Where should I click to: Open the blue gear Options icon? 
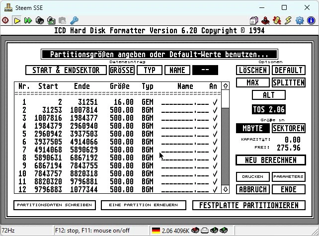pyautogui.click(x=300, y=20)
